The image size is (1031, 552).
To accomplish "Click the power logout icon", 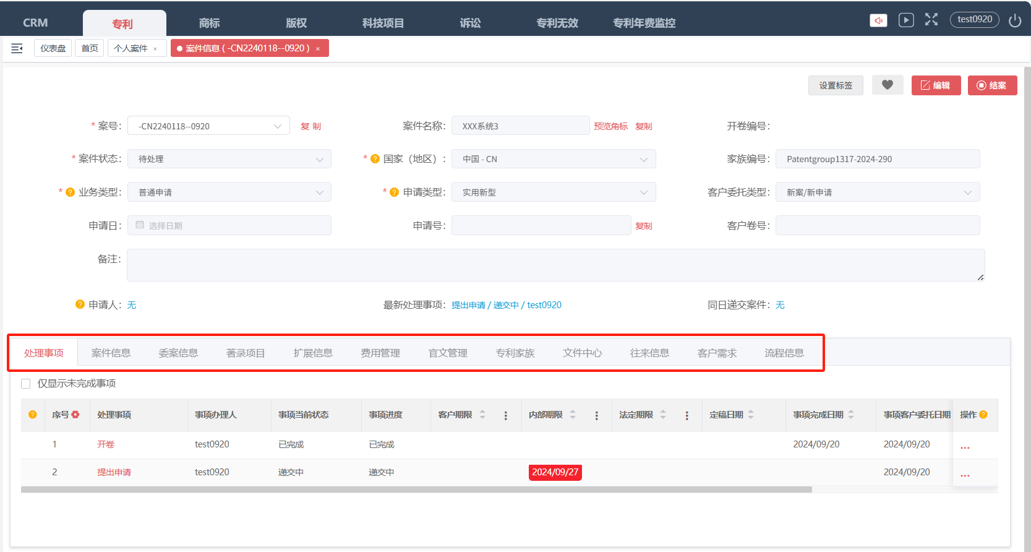I will (1015, 20).
